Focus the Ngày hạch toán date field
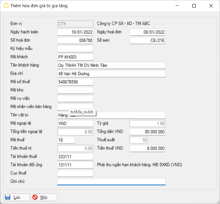The height and width of the screenshot is (204, 220). (75, 32)
